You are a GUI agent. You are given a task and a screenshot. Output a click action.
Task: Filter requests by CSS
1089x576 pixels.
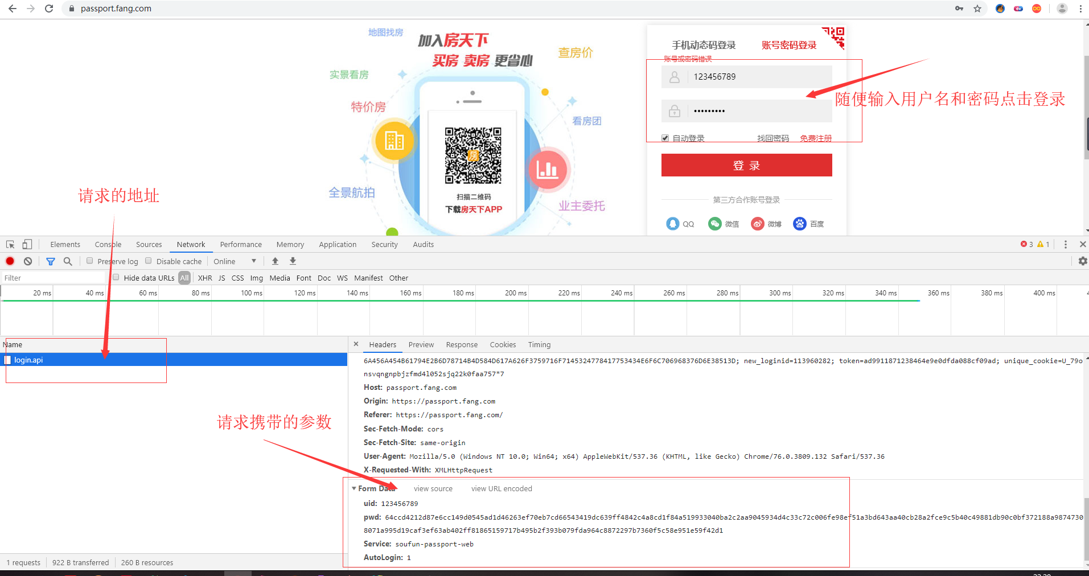point(237,278)
